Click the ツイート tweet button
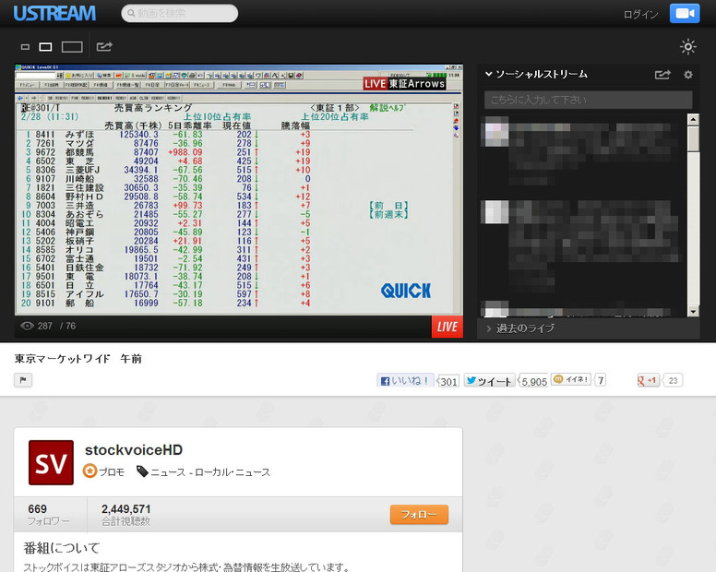Viewport: 716px width, 572px height. tap(489, 380)
